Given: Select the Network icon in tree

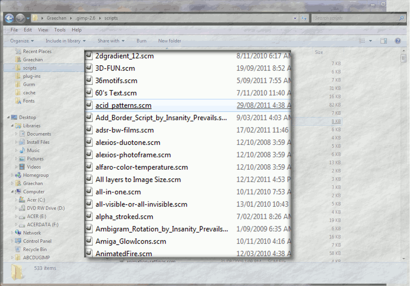Looking at the screenshot, I should coord(18,233).
